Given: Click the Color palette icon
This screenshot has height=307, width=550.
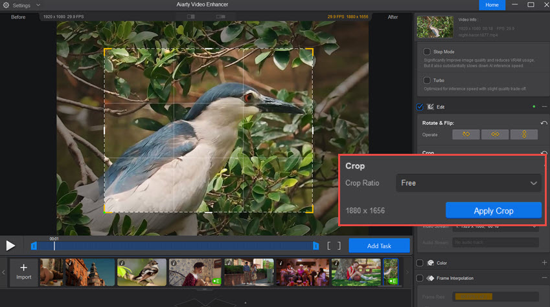Looking at the screenshot, I should tap(430, 263).
